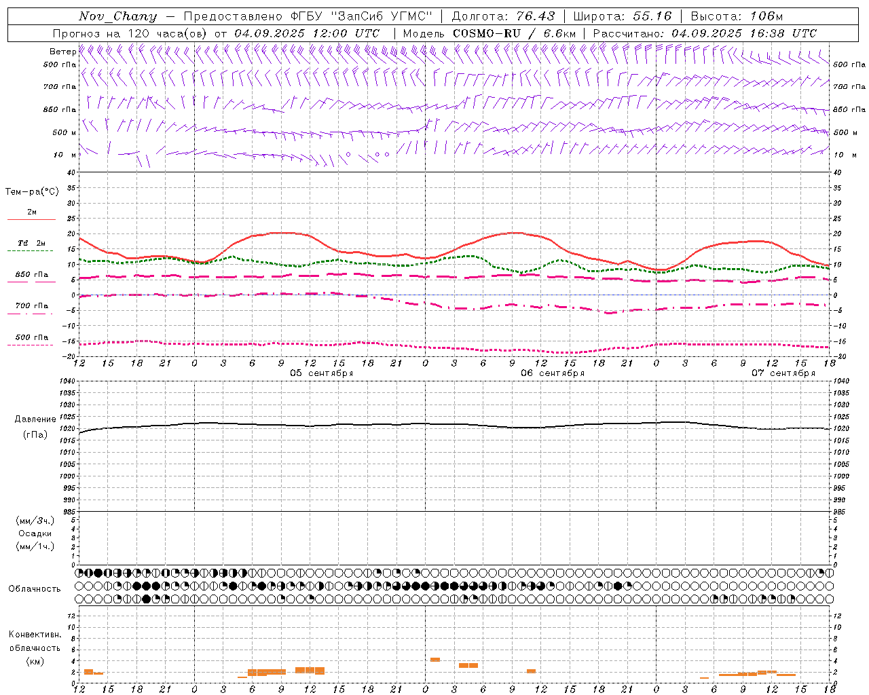The width and height of the screenshot is (869, 695).
Task: Click the Облачность cloud cover row label
Action: tap(35, 589)
